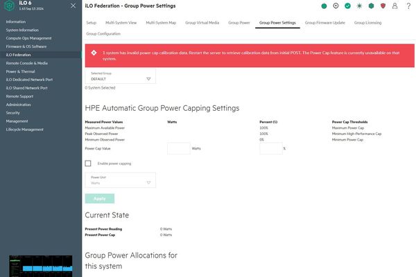
Task: Open Administration in the sidebar
Action: click(18, 105)
